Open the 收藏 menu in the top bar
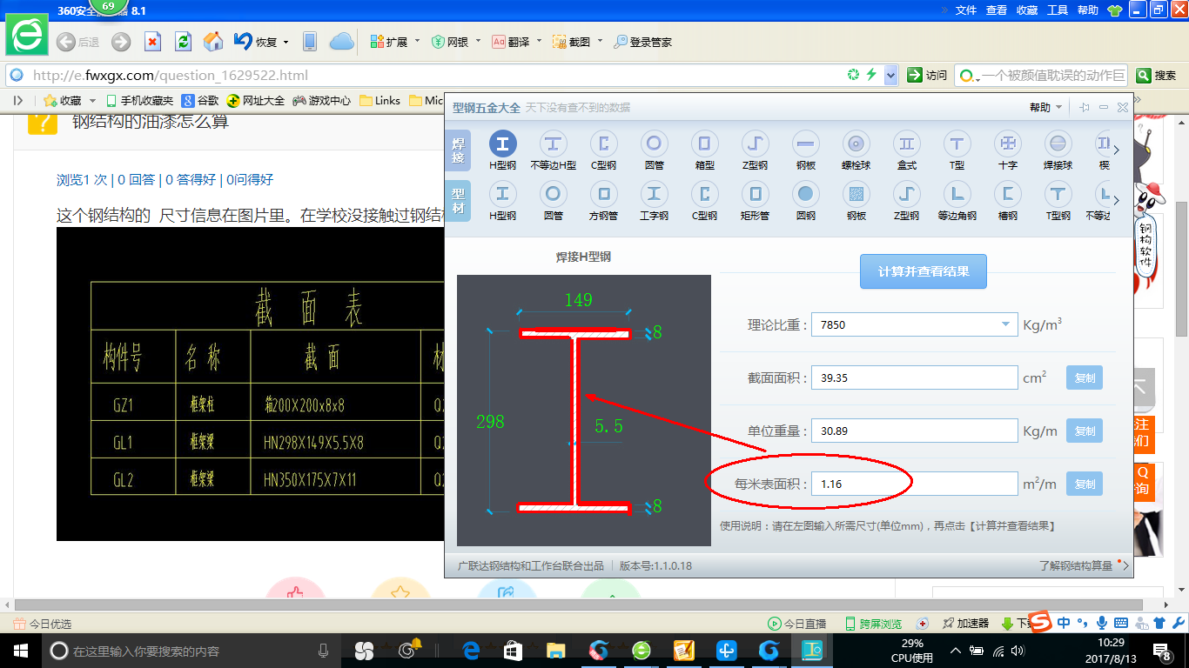This screenshot has width=1189, height=668. (x=1027, y=10)
